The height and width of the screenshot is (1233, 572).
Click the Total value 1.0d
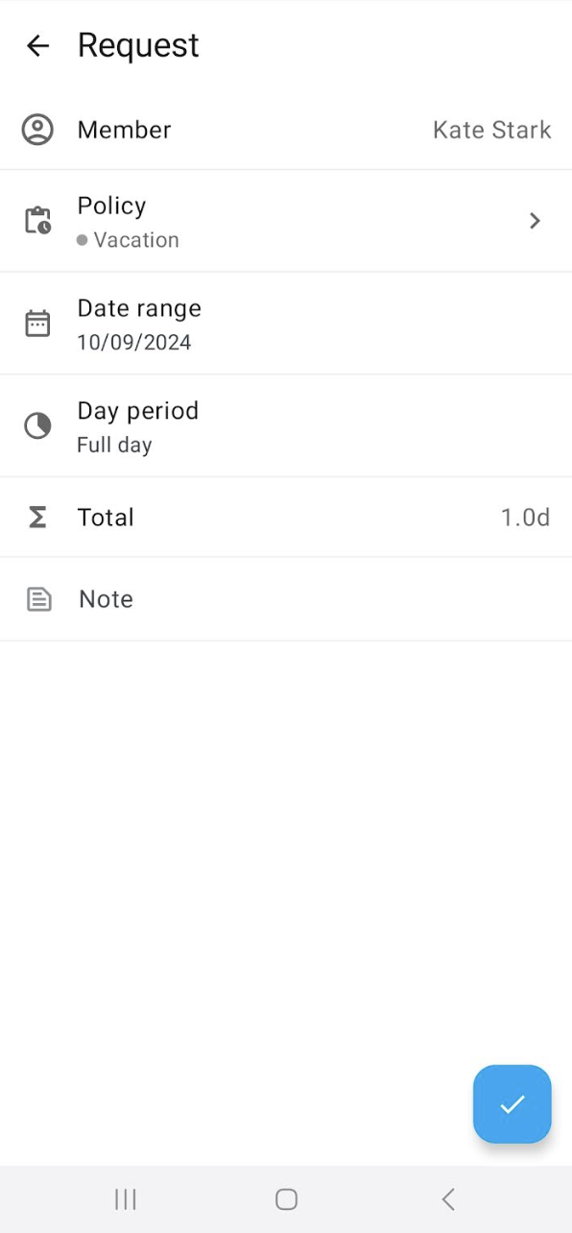tap(525, 517)
